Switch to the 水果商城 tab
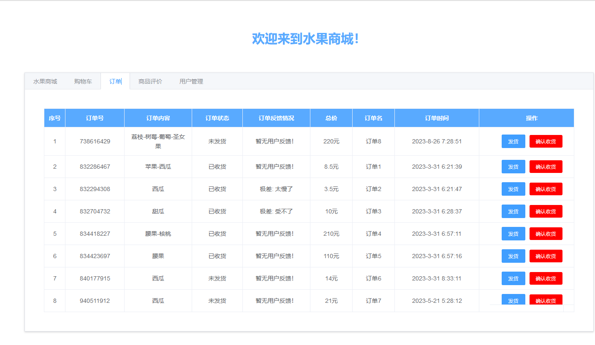Screen dimensions: 595x345 click(x=45, y=81)
